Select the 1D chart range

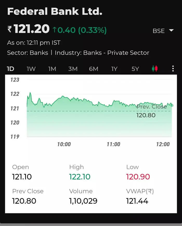[10, 69]
